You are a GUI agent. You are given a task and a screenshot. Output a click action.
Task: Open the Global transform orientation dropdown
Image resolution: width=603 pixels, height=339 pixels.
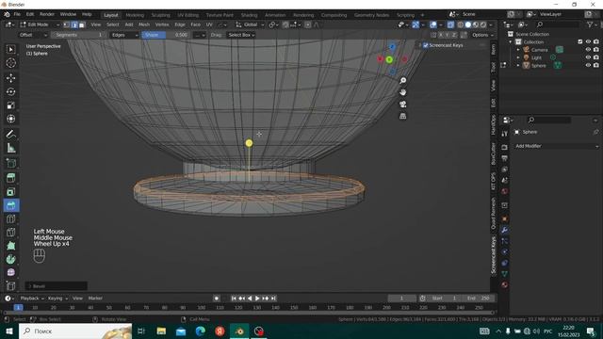tap(251, 24)
